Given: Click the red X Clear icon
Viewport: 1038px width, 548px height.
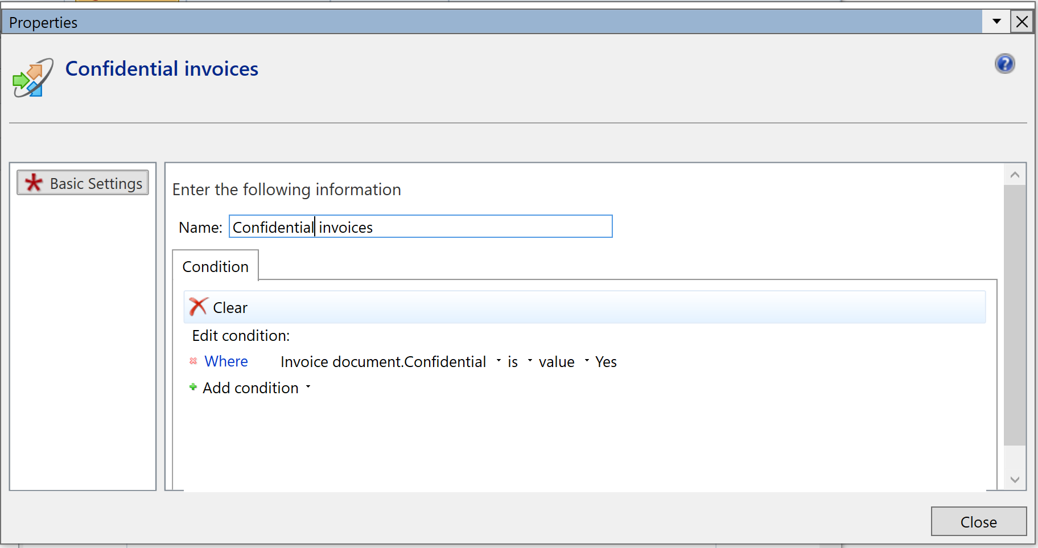Looking at the screenshot, I should pyautogui.click(x=198, y=307).
